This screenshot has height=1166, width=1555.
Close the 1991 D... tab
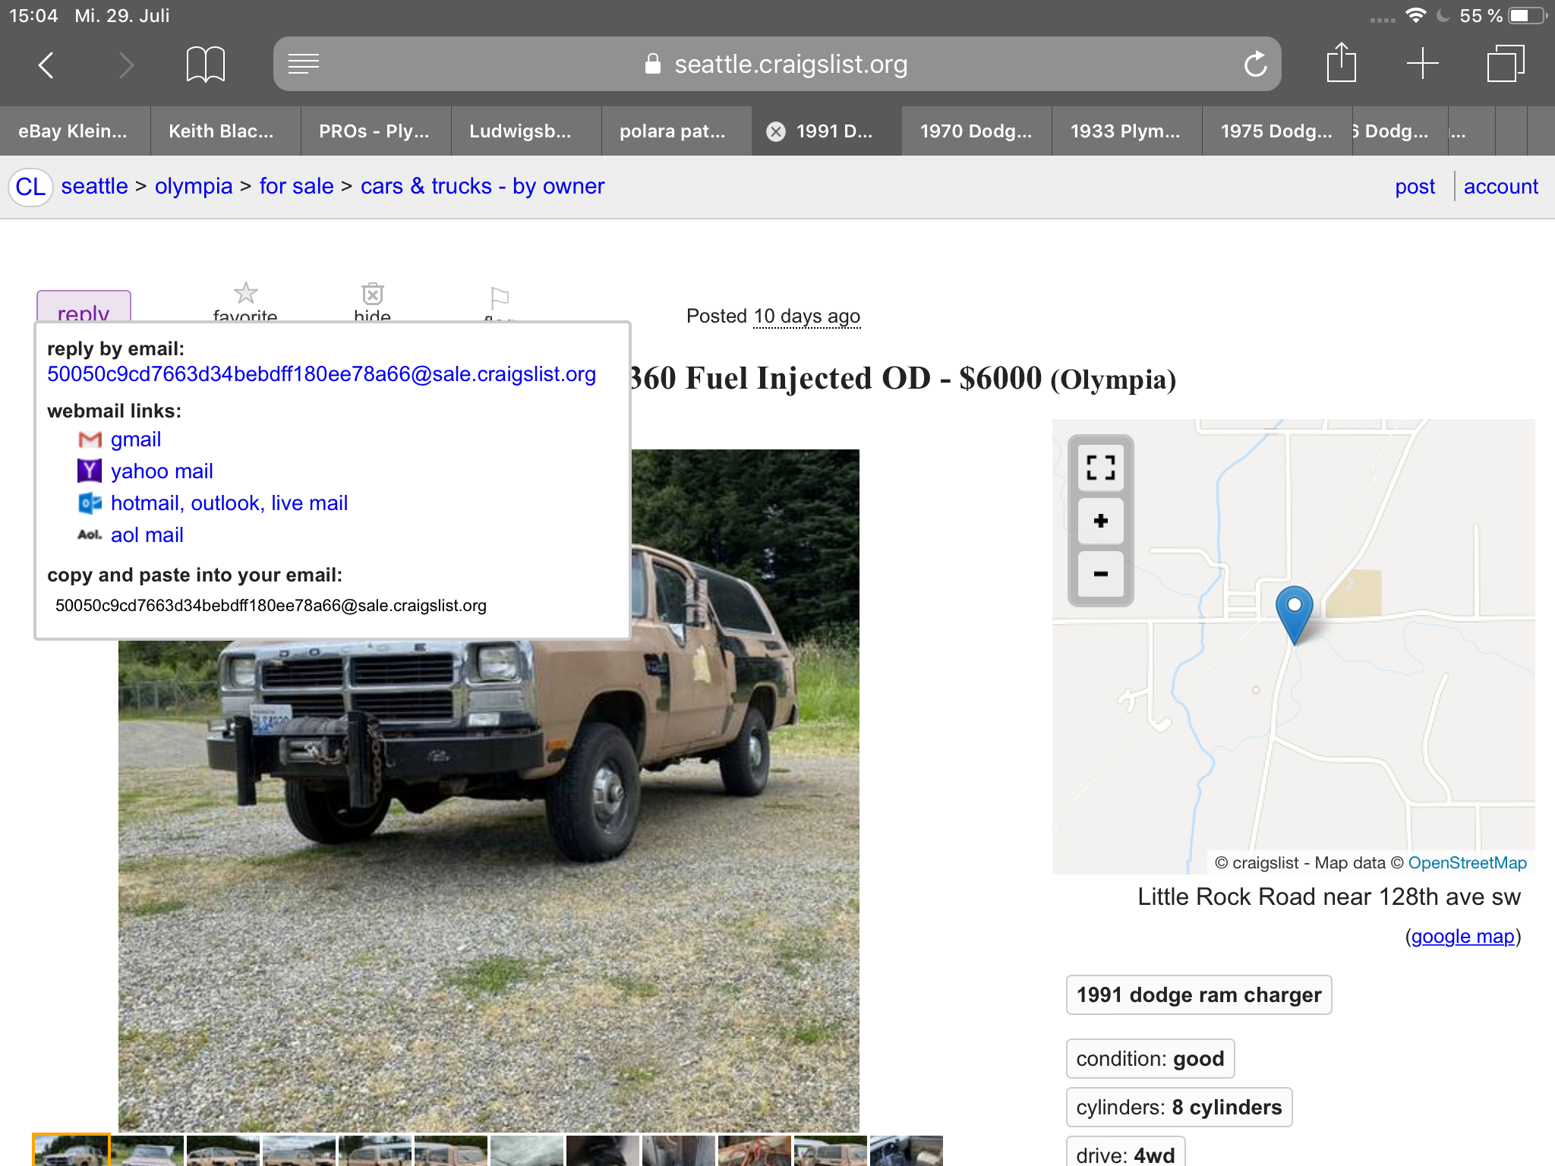coord(775,132)
